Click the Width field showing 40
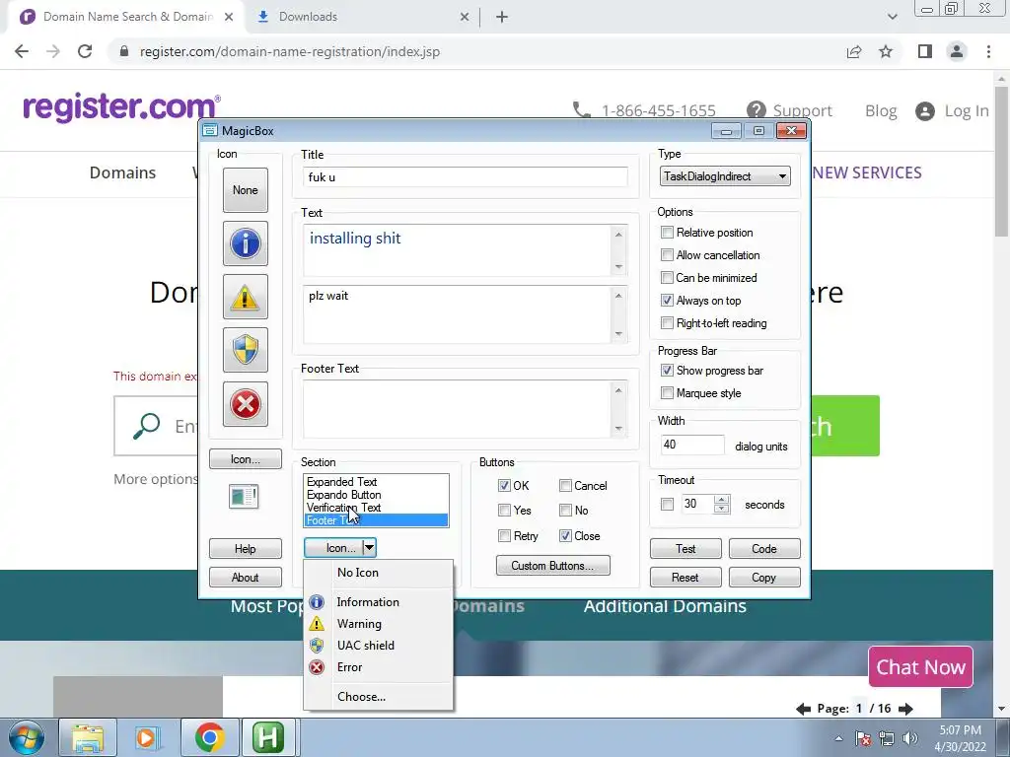Image resolution: width=1010 pixels, height=757 pixels. tap(692, 445)
